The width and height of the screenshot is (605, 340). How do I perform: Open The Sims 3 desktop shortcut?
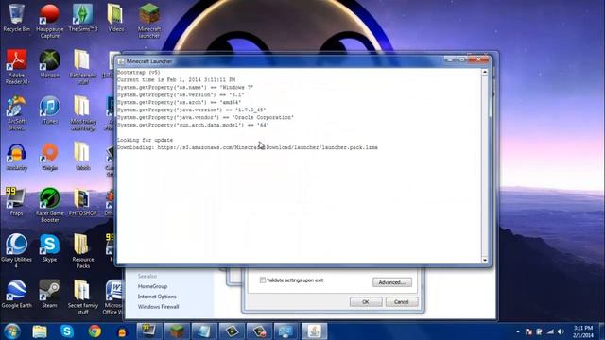click(x=83, y=18)
